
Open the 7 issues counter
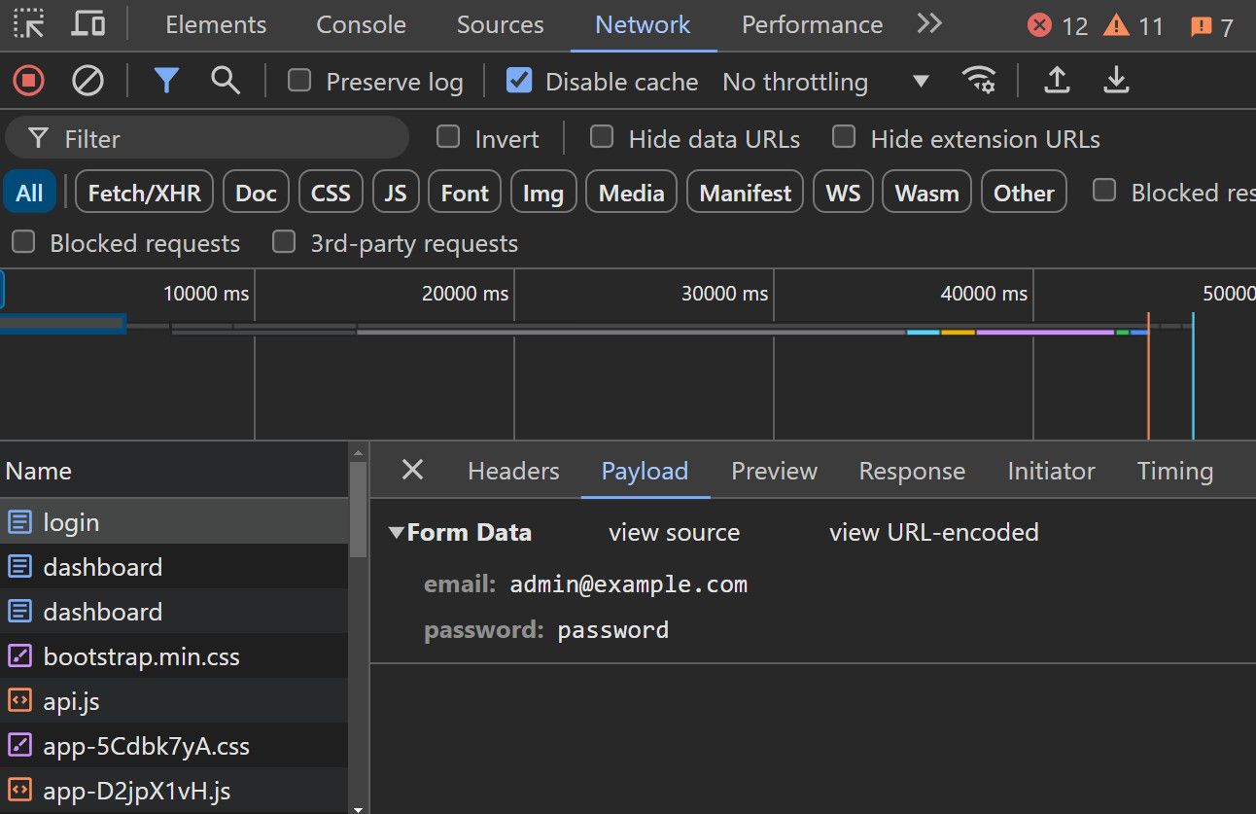(1211, 26)
